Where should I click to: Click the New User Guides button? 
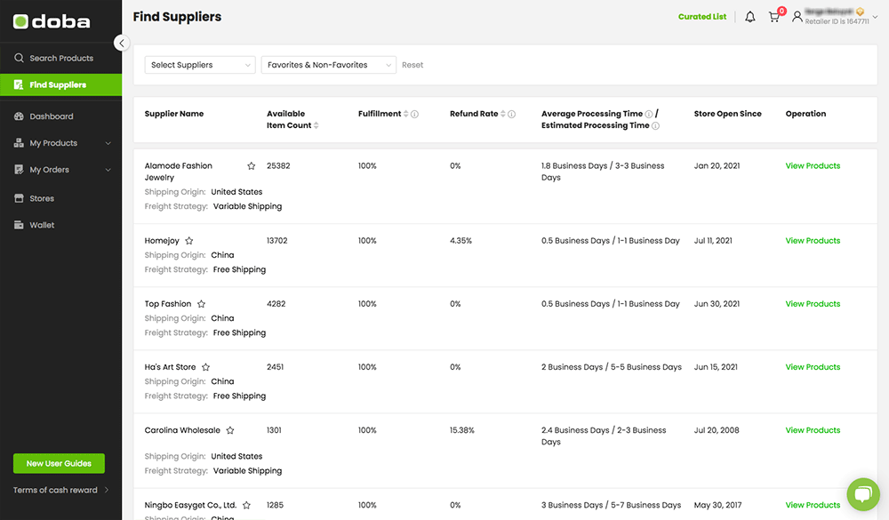coord(59,463)
